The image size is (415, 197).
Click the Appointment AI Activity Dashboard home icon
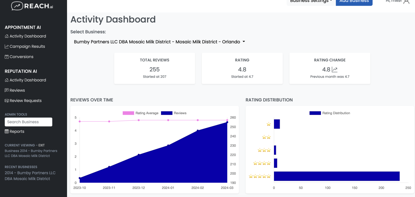point(6,36)
